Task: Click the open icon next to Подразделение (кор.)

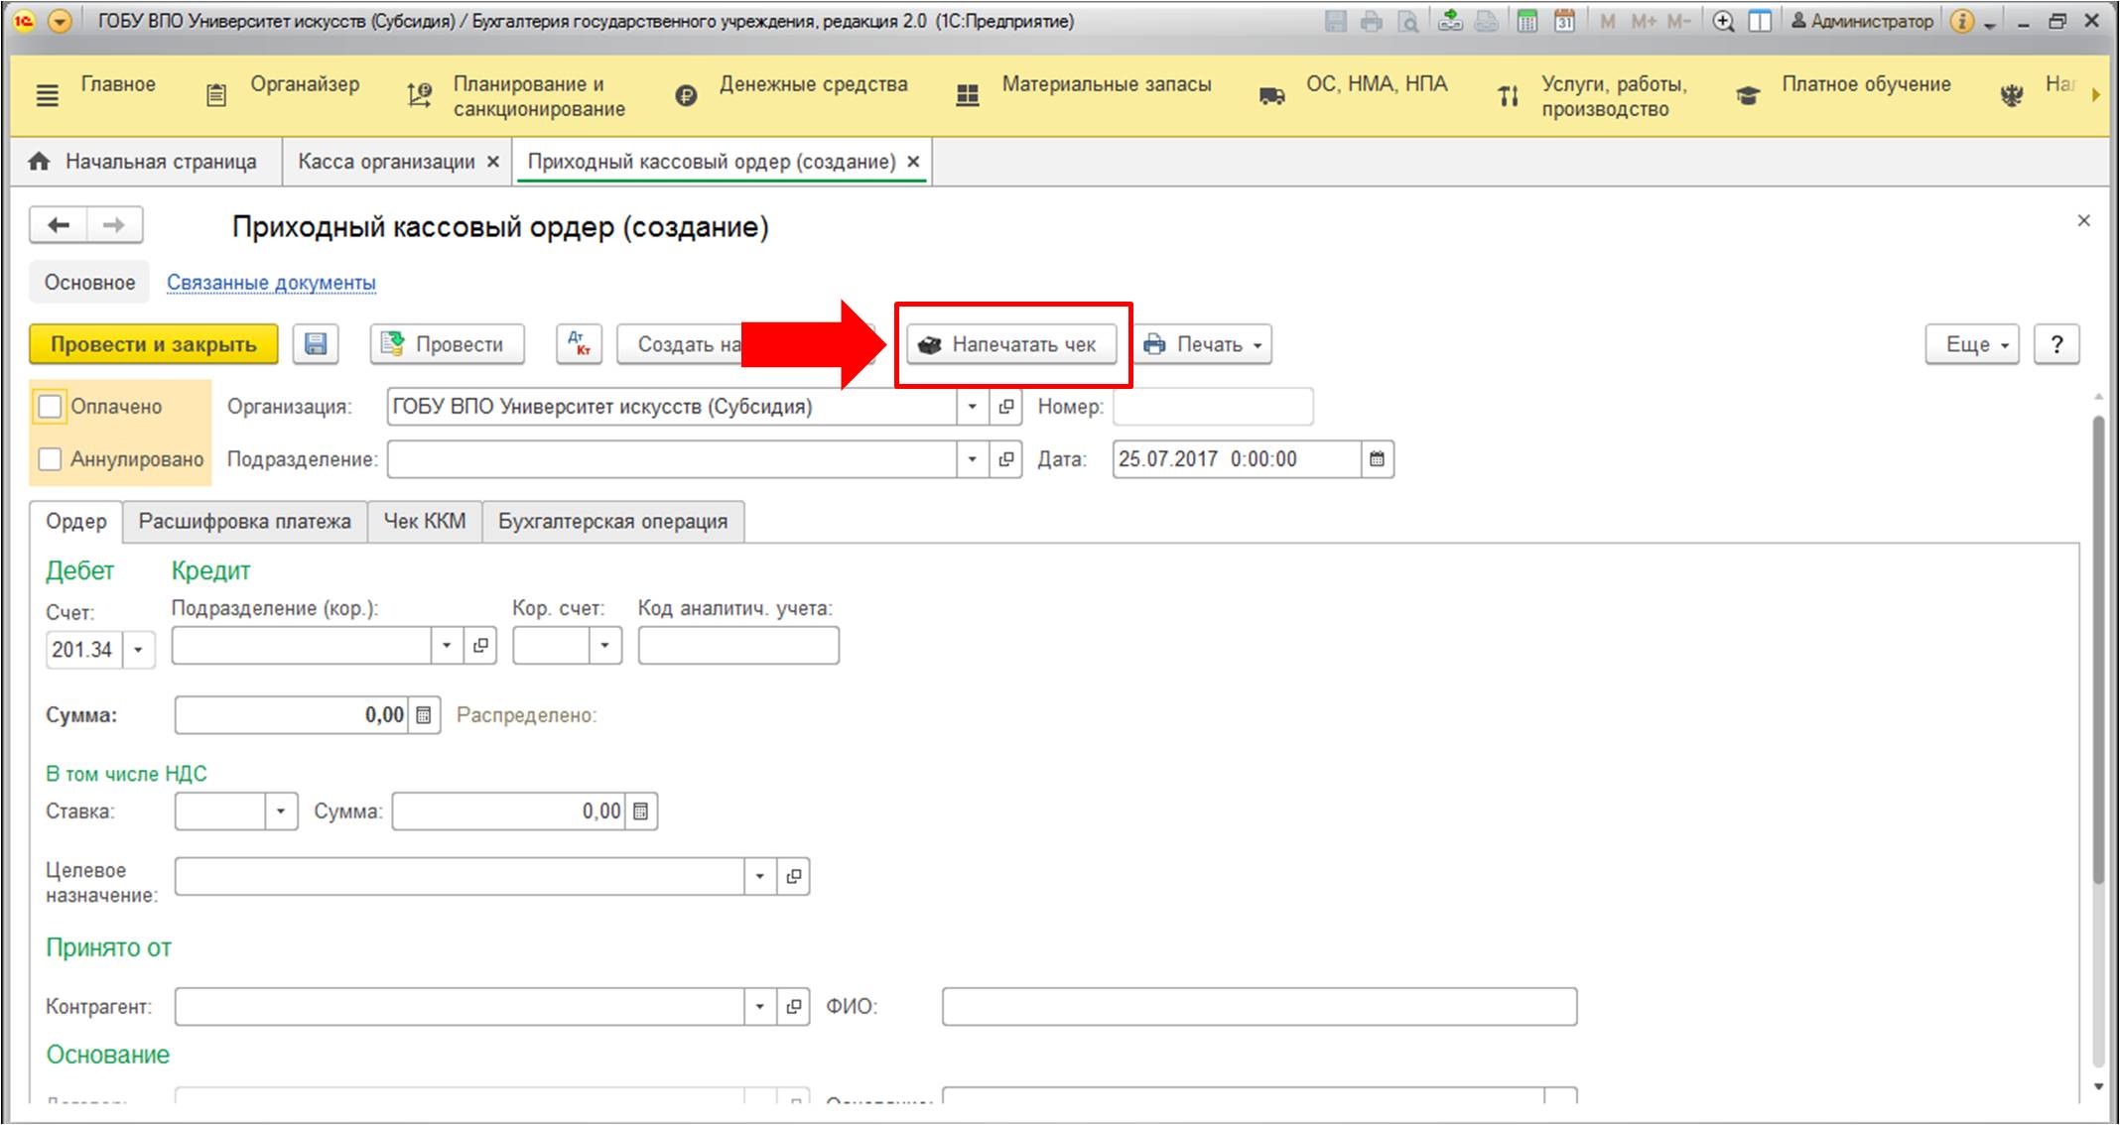Action: (x=480, y=646)
